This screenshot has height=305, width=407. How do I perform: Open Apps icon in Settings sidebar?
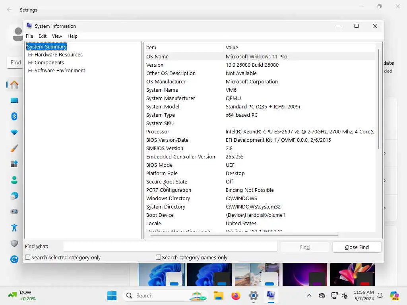click(14, 164)
